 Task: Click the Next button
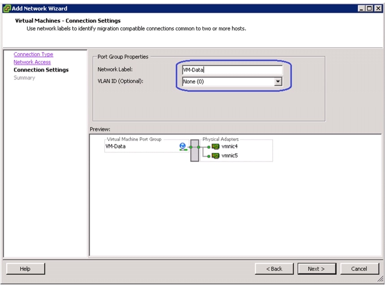(x=317, y=269)
